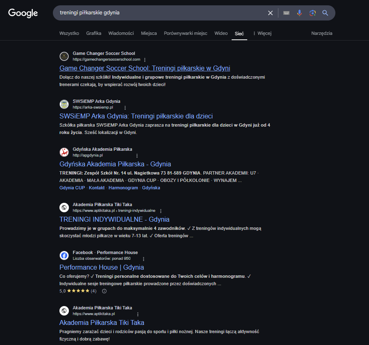The height and width of the screenshot is (345, 369).
Task: Click the magnifying glass search button
Action: pyautogui.click(x=325, y=13)
